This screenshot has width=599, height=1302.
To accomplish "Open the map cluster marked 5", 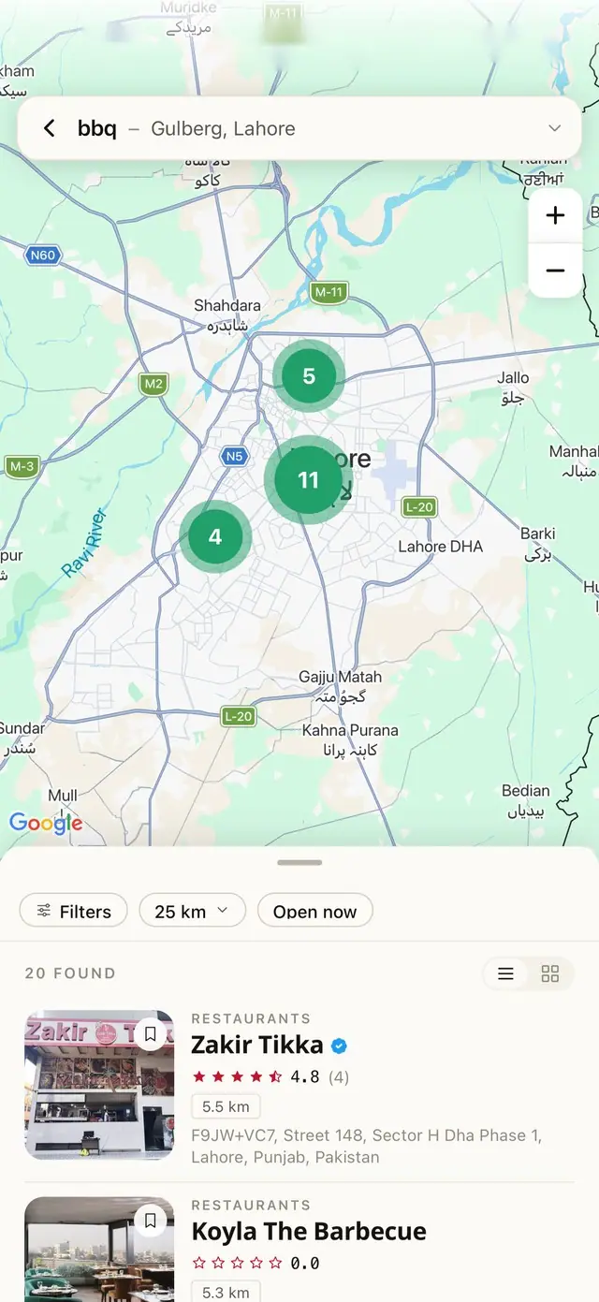I will click(x=309, y=376).
